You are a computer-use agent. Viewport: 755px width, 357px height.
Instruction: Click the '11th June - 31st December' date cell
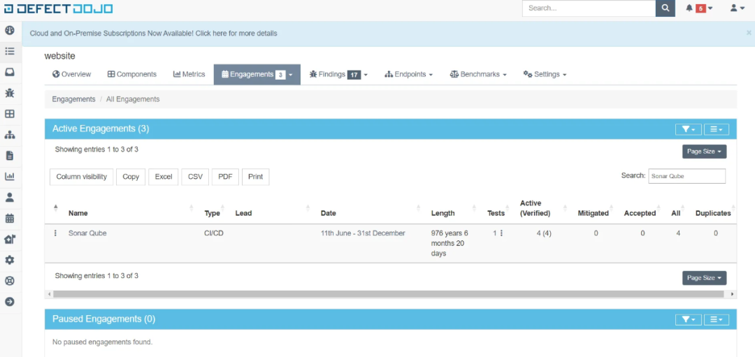click(363, 233)
